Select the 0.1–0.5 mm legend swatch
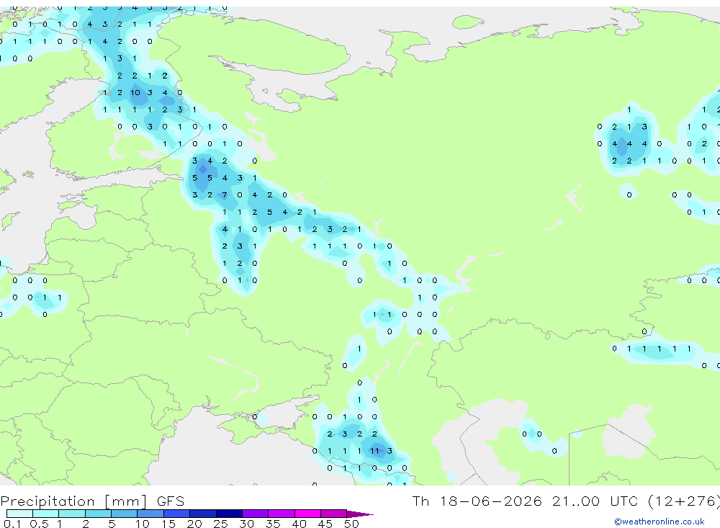 (x=19, y=514)
